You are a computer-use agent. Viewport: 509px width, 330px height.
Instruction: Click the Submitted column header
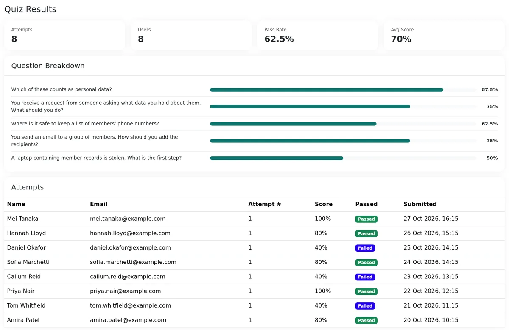tap(420, 204)
